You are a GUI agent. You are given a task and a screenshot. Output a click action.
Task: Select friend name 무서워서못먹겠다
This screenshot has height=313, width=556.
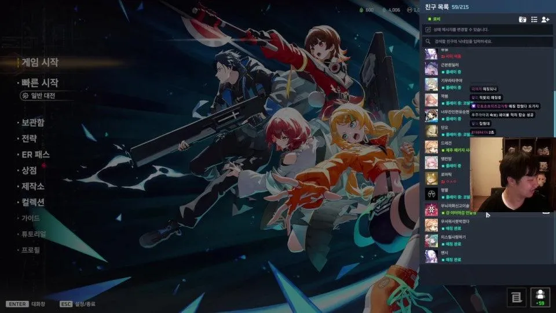click(x=455, y=221)
